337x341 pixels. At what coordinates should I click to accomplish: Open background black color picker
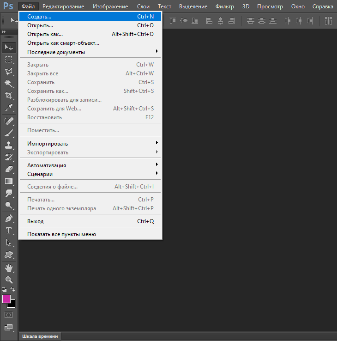click(12, 305)
